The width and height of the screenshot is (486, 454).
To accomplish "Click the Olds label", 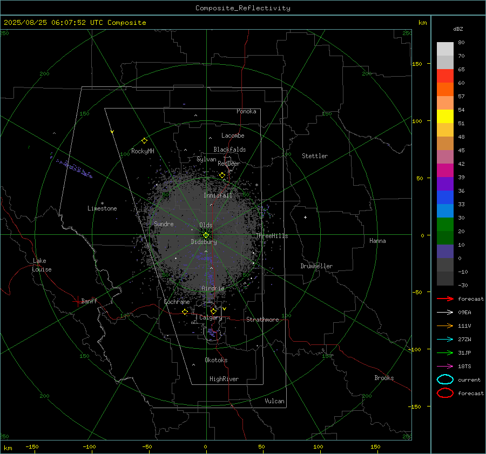I will coord(206,225).
